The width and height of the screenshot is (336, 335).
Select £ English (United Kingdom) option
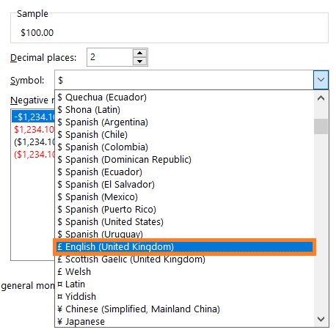point(184,247)
